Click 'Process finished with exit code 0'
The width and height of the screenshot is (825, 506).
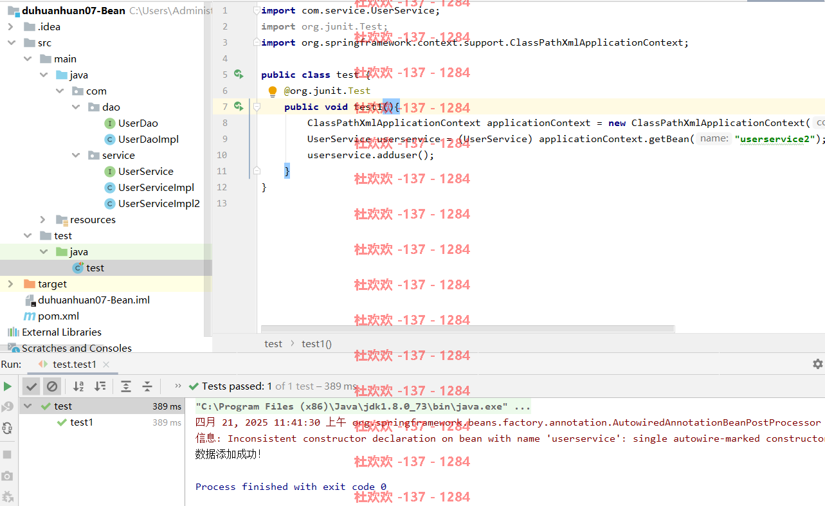(291, 487)
